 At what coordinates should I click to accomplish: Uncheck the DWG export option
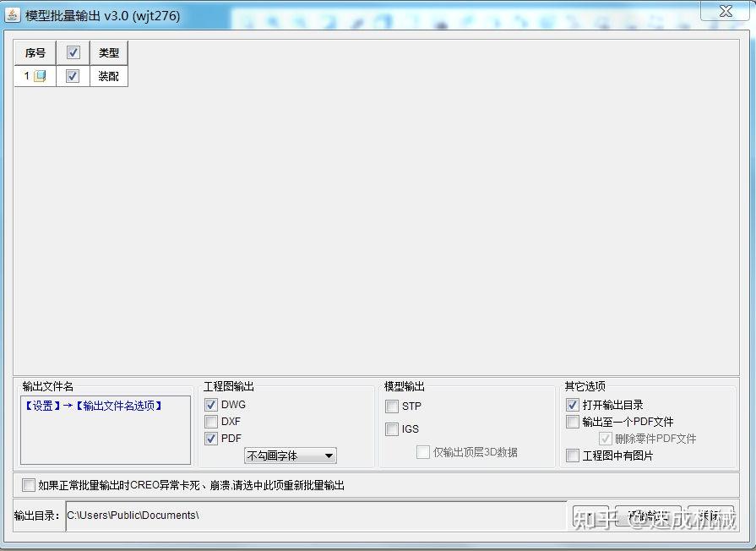[210, 405]
